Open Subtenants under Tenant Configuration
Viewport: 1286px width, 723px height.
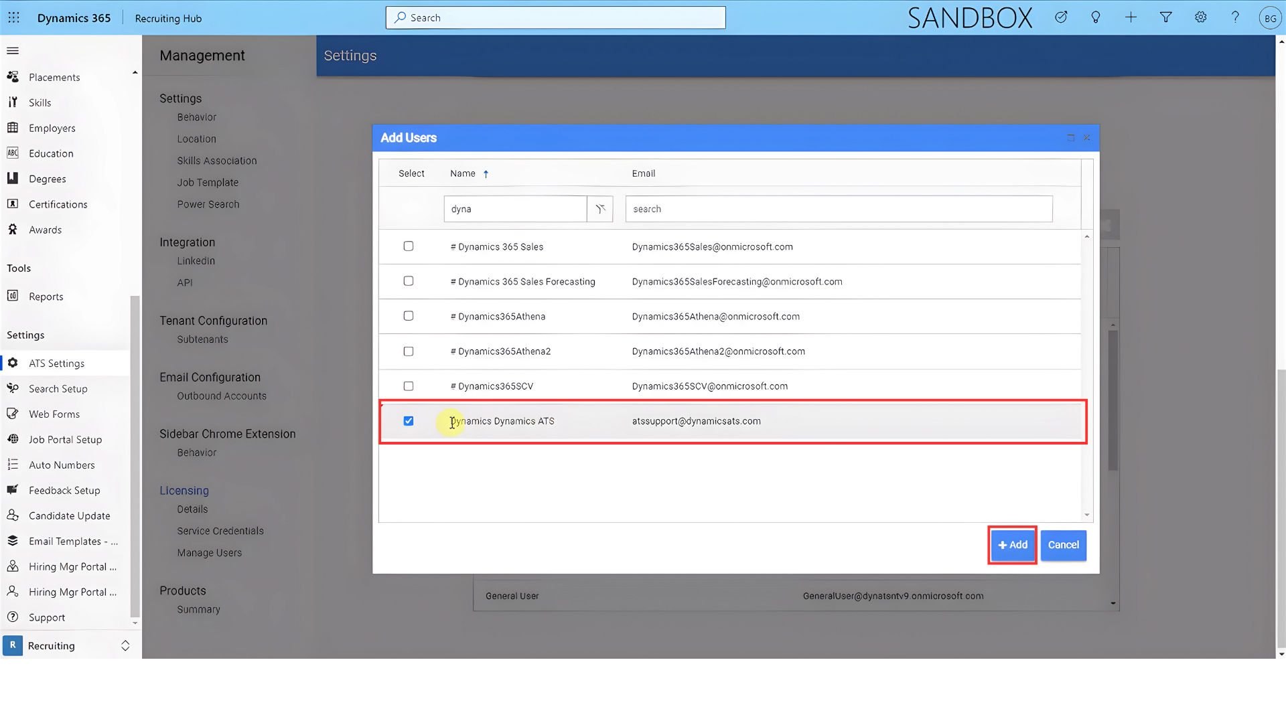tap(202, 339)
